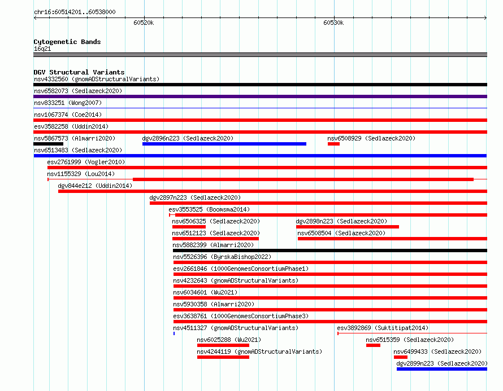Select the nsv6515359 small red bar
Screen dimensions: 503x391
(x=373, y=345)
